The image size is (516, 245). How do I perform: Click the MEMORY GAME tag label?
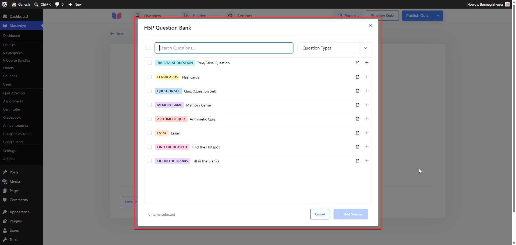[x=170, y=105]
